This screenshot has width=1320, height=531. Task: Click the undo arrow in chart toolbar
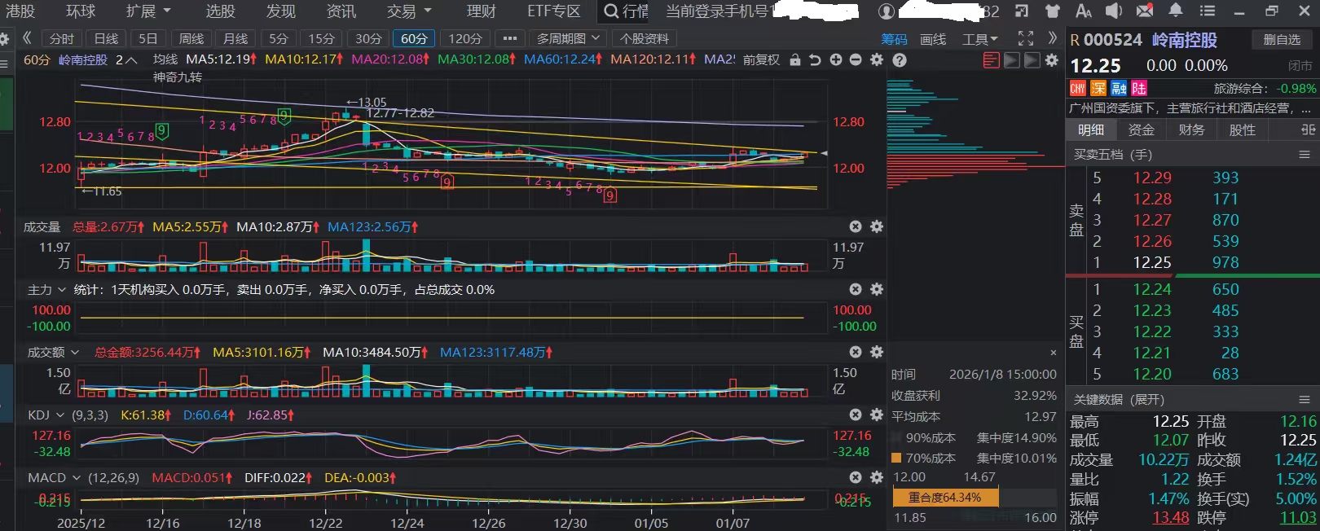(815, 60)
